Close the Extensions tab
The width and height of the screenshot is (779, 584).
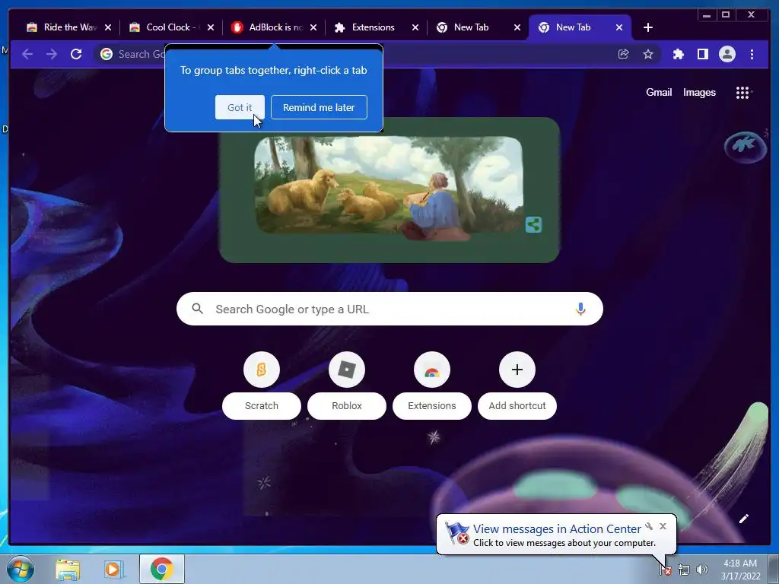(415, 27)
